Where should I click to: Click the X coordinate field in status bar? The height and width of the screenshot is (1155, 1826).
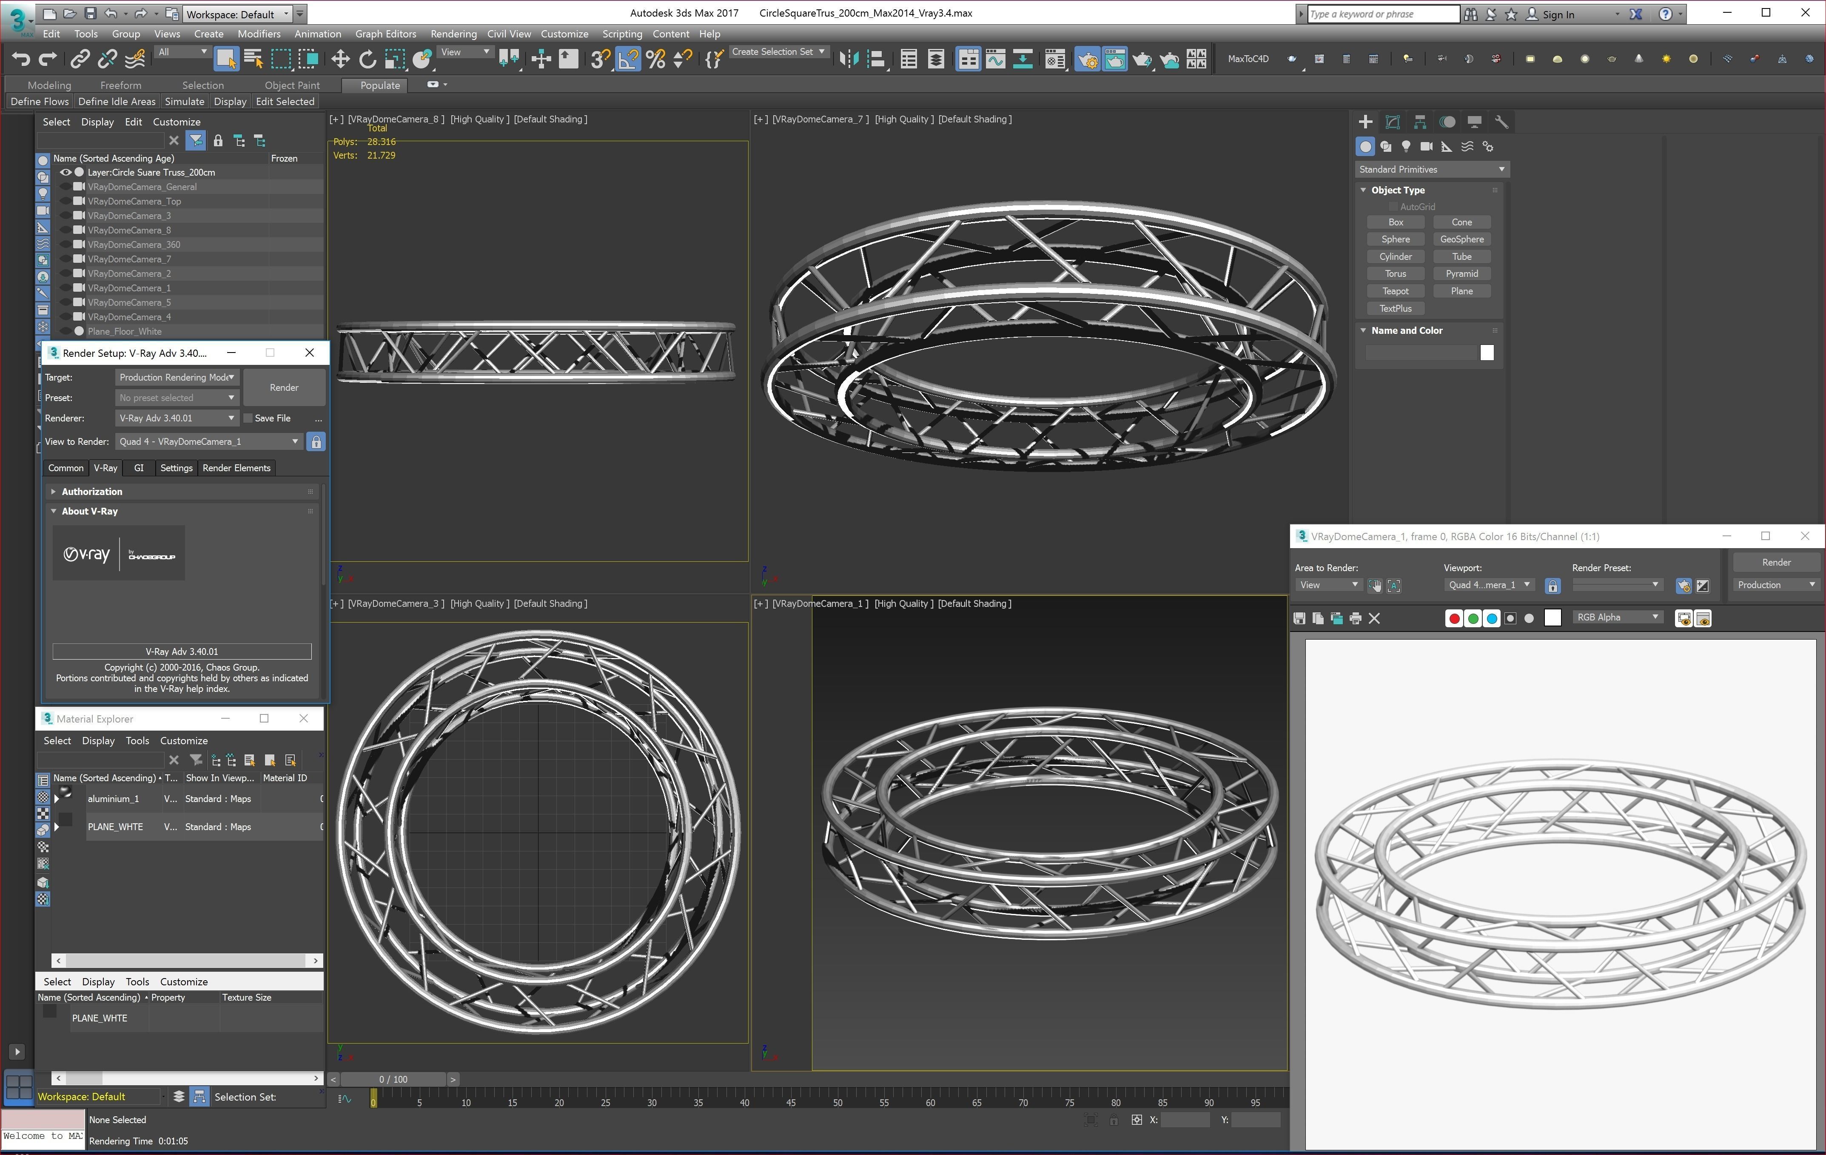[1185, 1120]
